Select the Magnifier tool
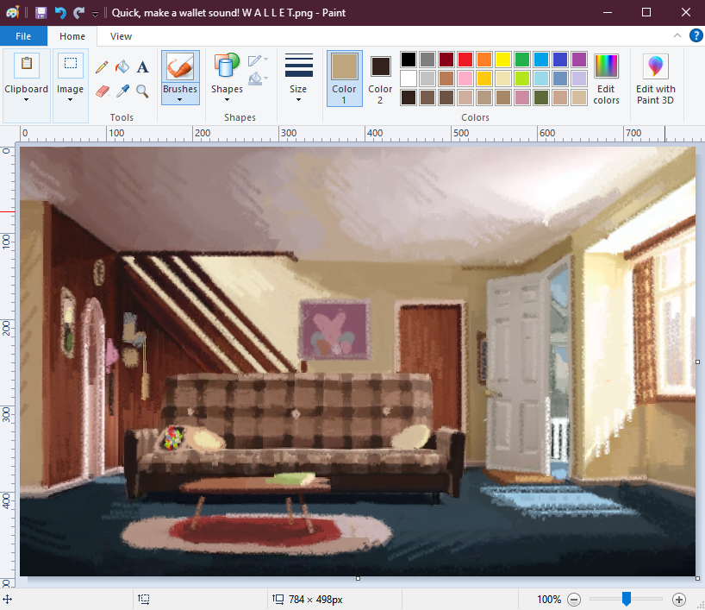705x610 pixels. [x=142, y=91]
